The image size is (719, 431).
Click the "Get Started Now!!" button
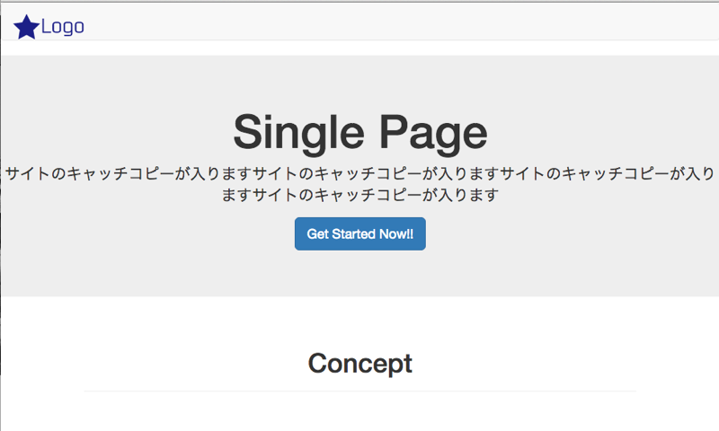[360, 234]
